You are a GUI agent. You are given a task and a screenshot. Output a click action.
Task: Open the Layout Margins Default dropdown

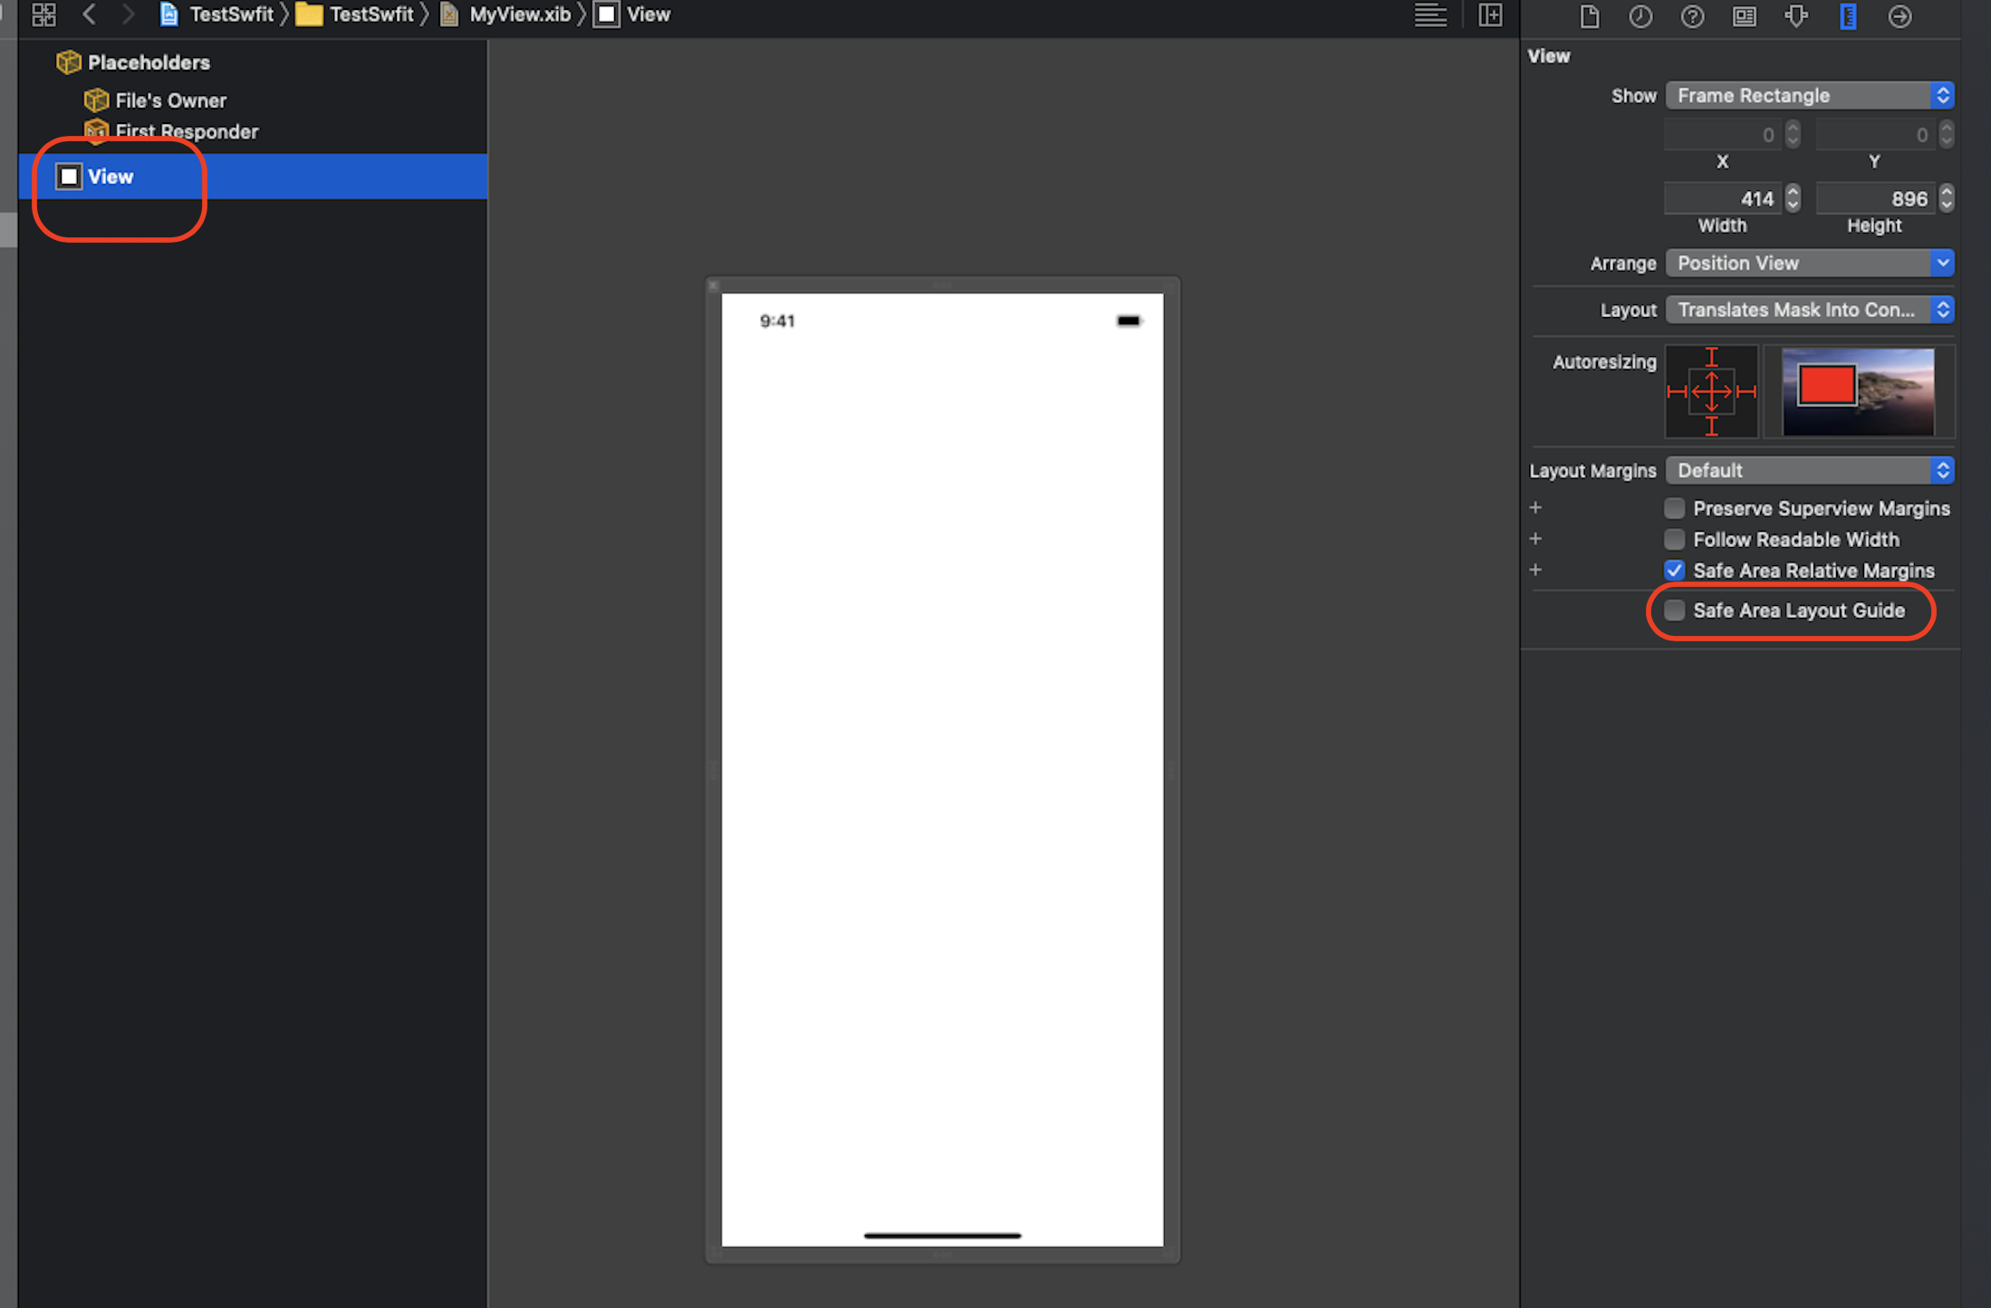[x=1809, y=471]
